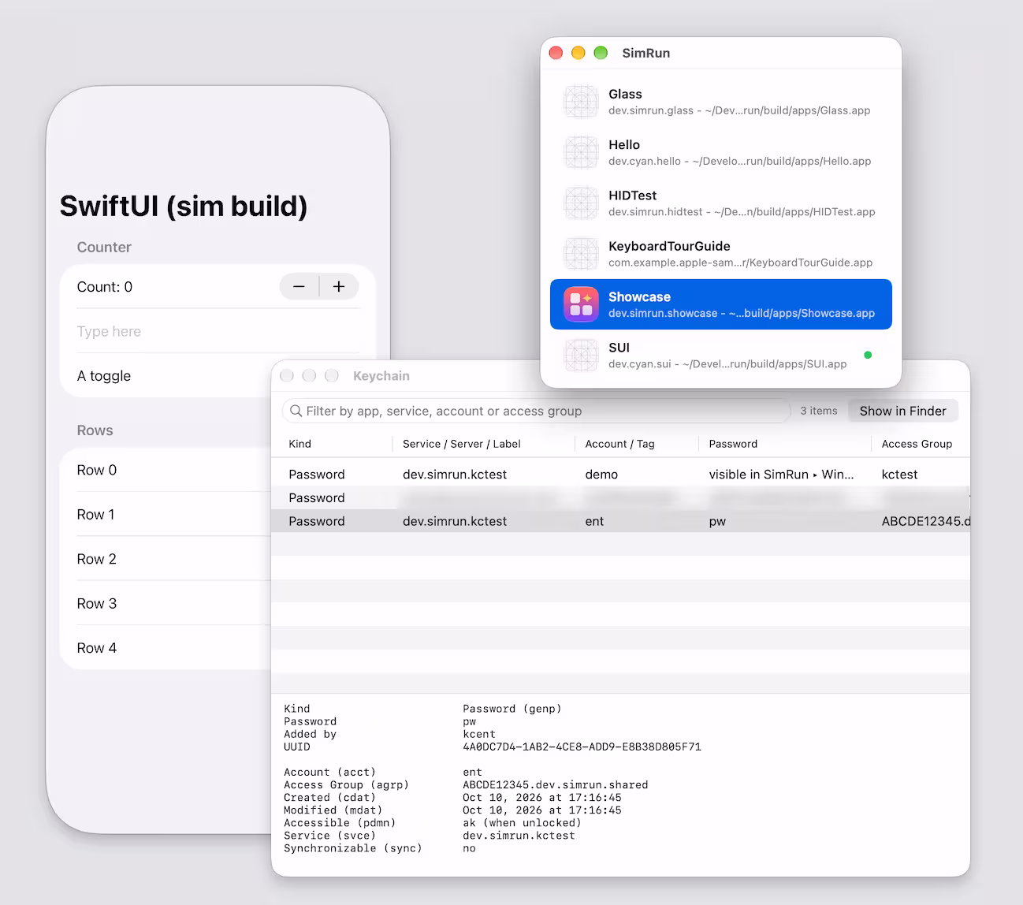Click the 'kctest' access group cell
This screenshot has width=1023, height=905.
(899, 474)
